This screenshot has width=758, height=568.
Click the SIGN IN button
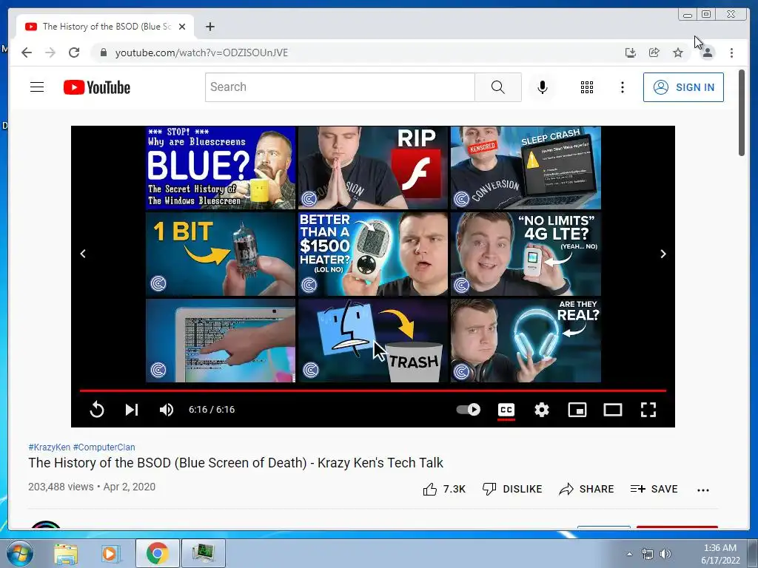(x=683, y=87)
